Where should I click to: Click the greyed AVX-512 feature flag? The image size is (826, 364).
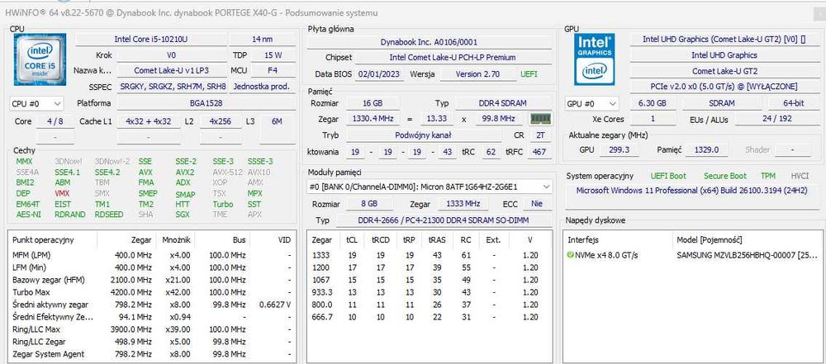click(228, 172)
